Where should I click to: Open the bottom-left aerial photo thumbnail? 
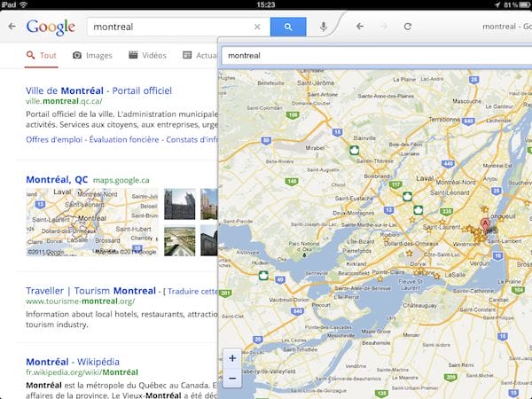point(180,241)
